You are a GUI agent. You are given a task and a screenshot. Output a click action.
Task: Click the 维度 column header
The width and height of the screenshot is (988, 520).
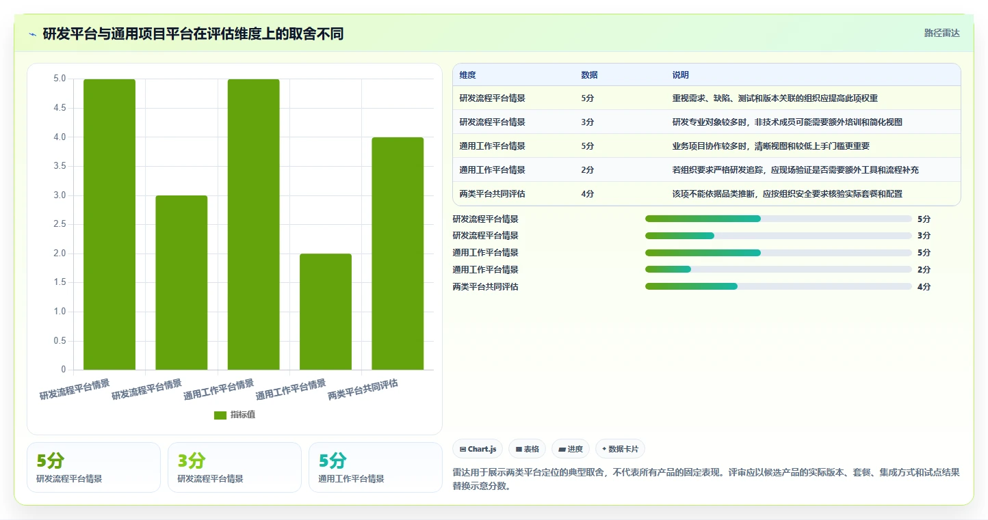click(468, 74)
